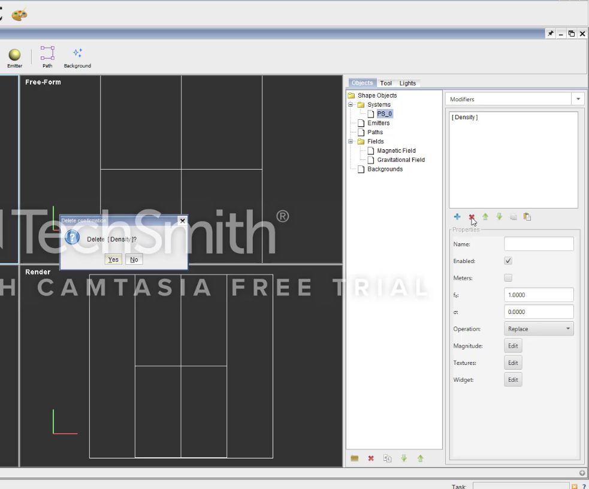
Task: Switch to the Objects tab
Action: pyautogui.click(x=362, y=83)
